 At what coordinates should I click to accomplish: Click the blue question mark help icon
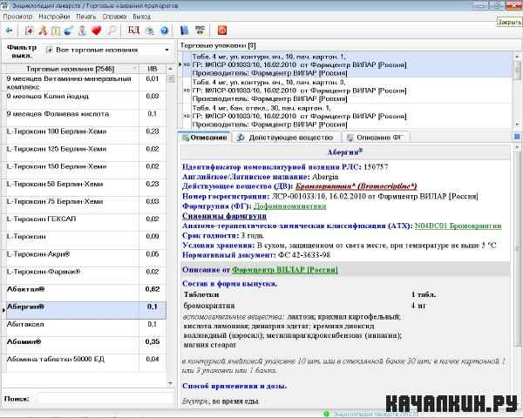click(164, 30)
